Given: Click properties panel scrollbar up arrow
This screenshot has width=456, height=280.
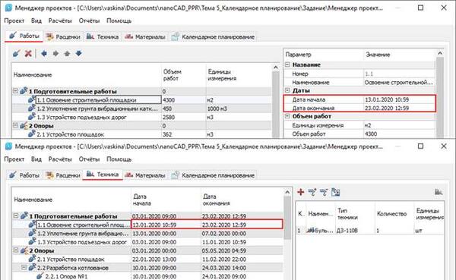Looking at the screenshot, I should [x=440, y=53].
